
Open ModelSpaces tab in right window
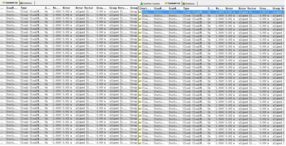tap(189, 4)
